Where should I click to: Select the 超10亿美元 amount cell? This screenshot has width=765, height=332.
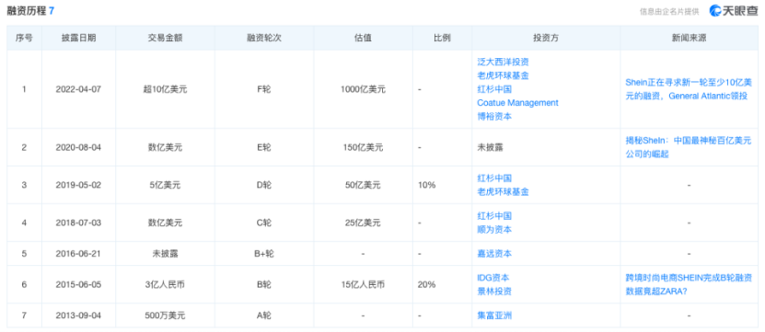165,90
